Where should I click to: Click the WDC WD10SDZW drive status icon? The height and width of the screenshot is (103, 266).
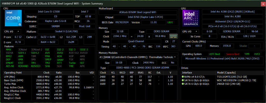183,80
